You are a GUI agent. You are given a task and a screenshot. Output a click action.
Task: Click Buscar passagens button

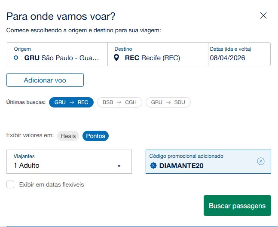click(237, 206)
